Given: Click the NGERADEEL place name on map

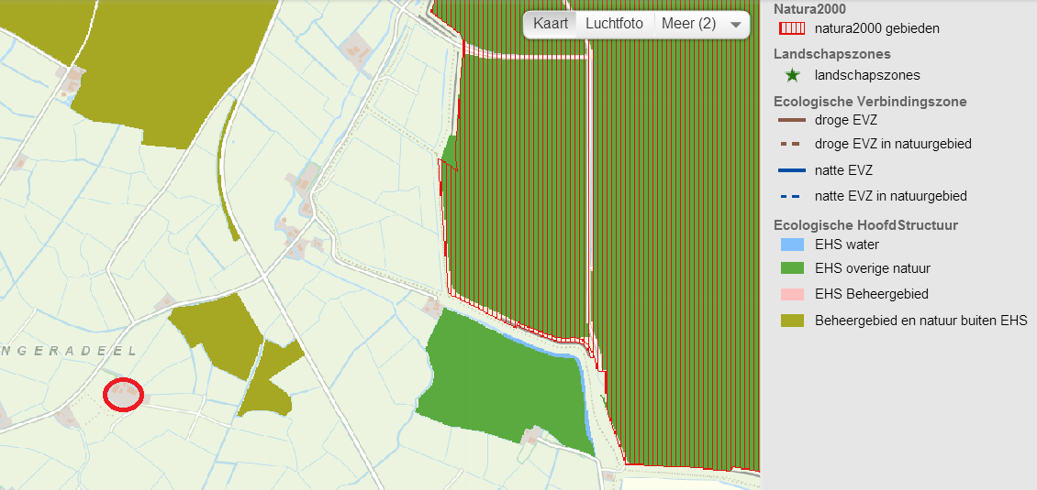Looking at the screenshot, I should 68,352.
